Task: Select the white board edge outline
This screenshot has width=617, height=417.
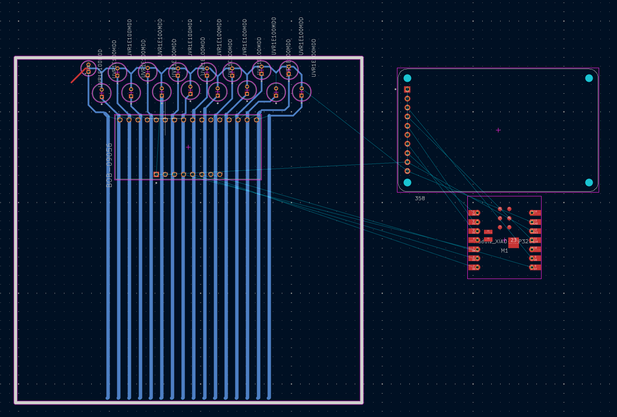Action: pos(188,58)
